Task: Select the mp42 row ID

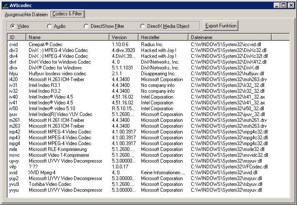Action: click(x=15, y=132)
